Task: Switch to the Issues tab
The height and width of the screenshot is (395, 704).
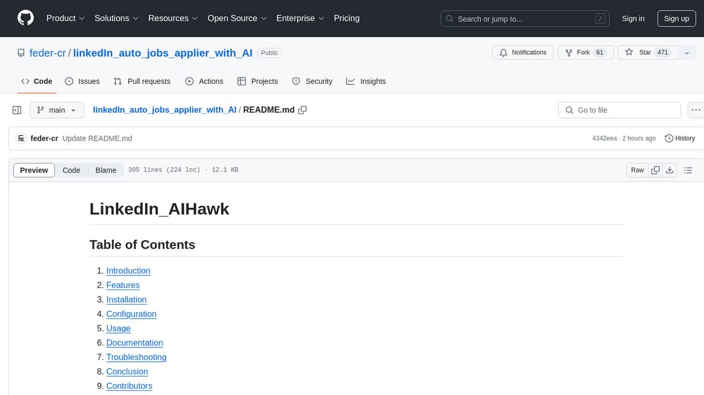Action: click(x=82, y=81)
